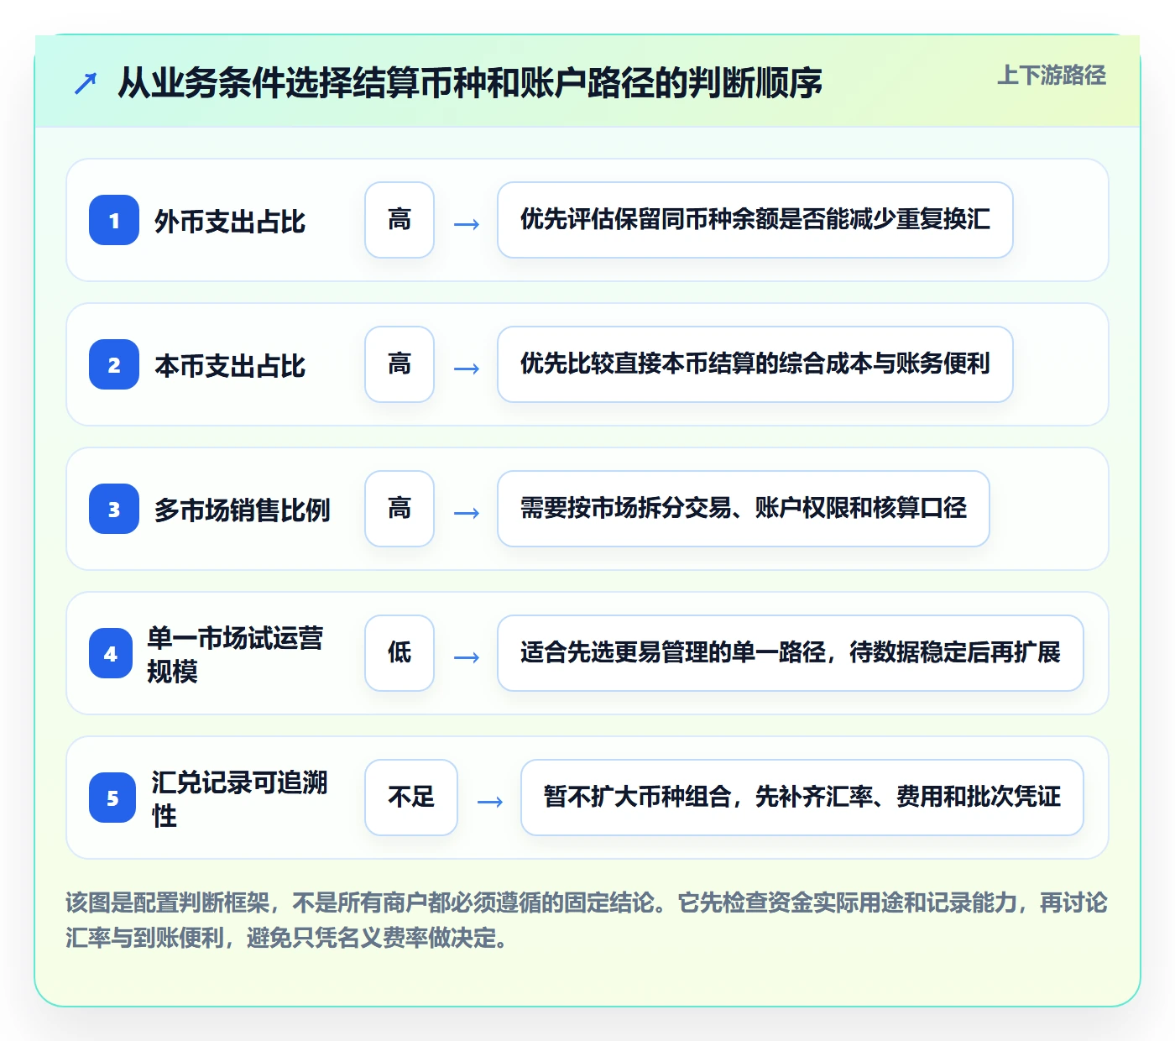Click the 高 chip in the 外币支出占比 row
This screenshot has width=1175, height=1041.
pyautogui.click(x=399, y=220)
